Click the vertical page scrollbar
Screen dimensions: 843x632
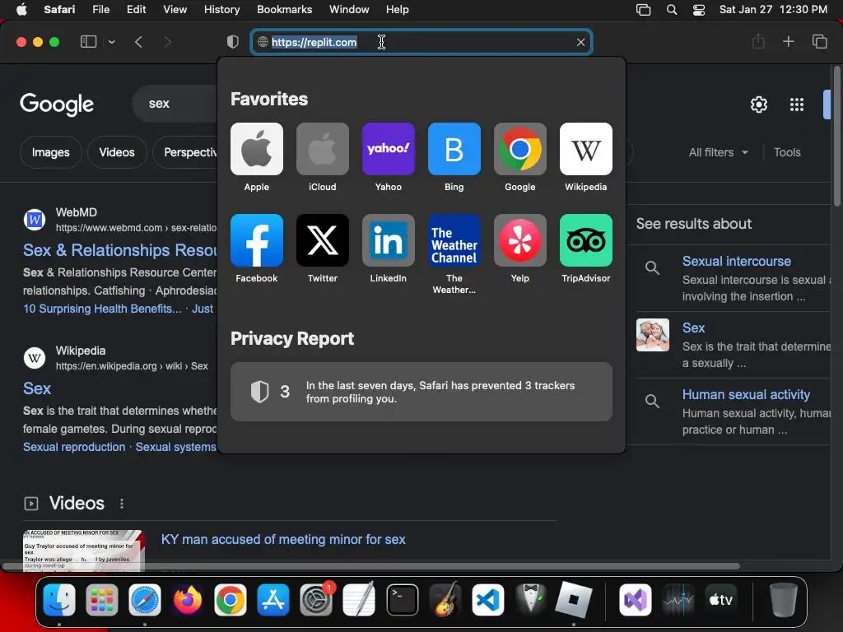836,136
